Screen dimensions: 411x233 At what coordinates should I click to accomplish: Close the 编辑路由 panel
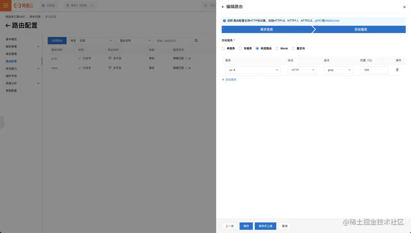(x=404, y=7)
